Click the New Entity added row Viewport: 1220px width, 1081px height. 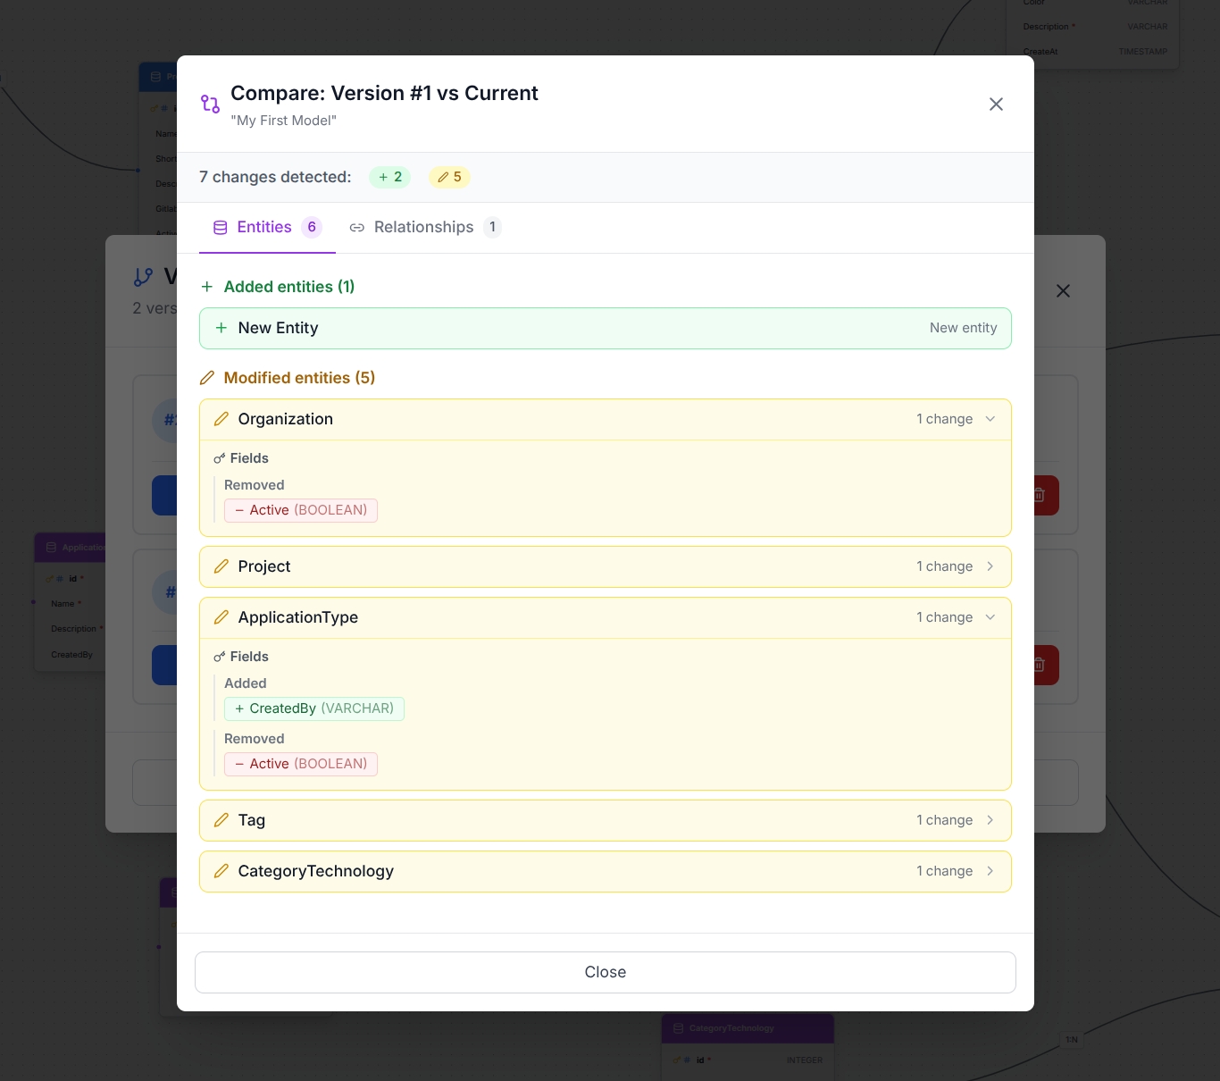click(605, 328)
